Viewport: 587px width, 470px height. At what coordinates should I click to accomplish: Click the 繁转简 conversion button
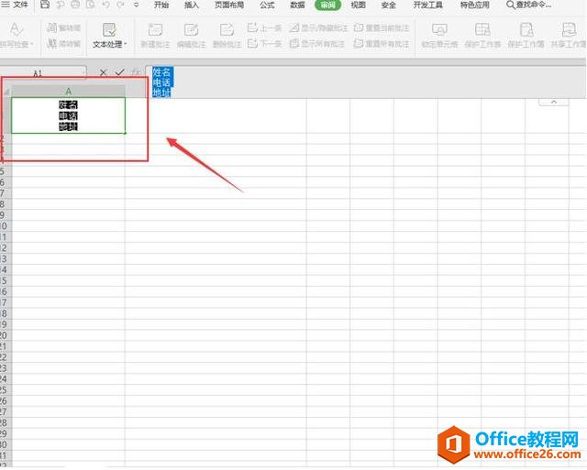pos(63,27)
